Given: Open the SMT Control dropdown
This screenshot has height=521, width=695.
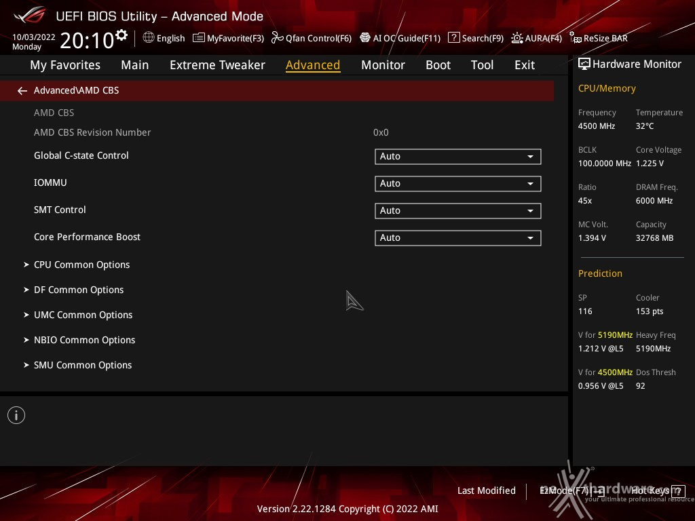Looking at the screenshot, I should click(x=458, y=211).
